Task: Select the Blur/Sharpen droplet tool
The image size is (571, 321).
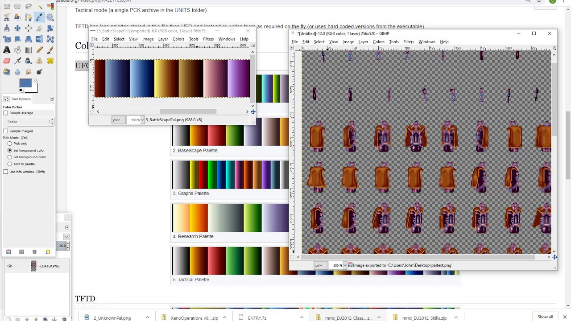Action: coord(17,71)
